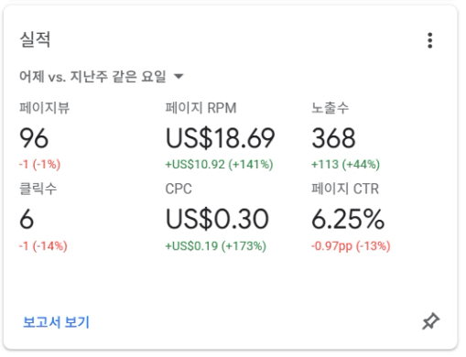This screenshot has height=357, width=466.
Task: Select the 페이지 RPM value US$18.69
Action: pos(220,138)
